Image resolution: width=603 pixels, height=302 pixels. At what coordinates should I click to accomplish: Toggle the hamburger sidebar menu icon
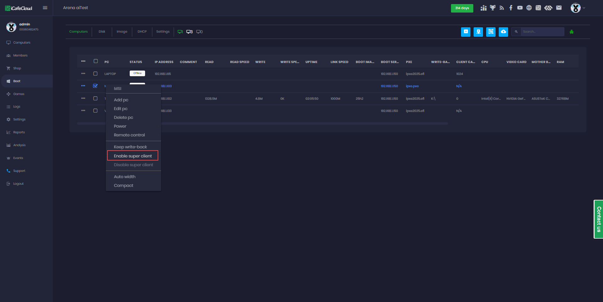tap(45, 8)
